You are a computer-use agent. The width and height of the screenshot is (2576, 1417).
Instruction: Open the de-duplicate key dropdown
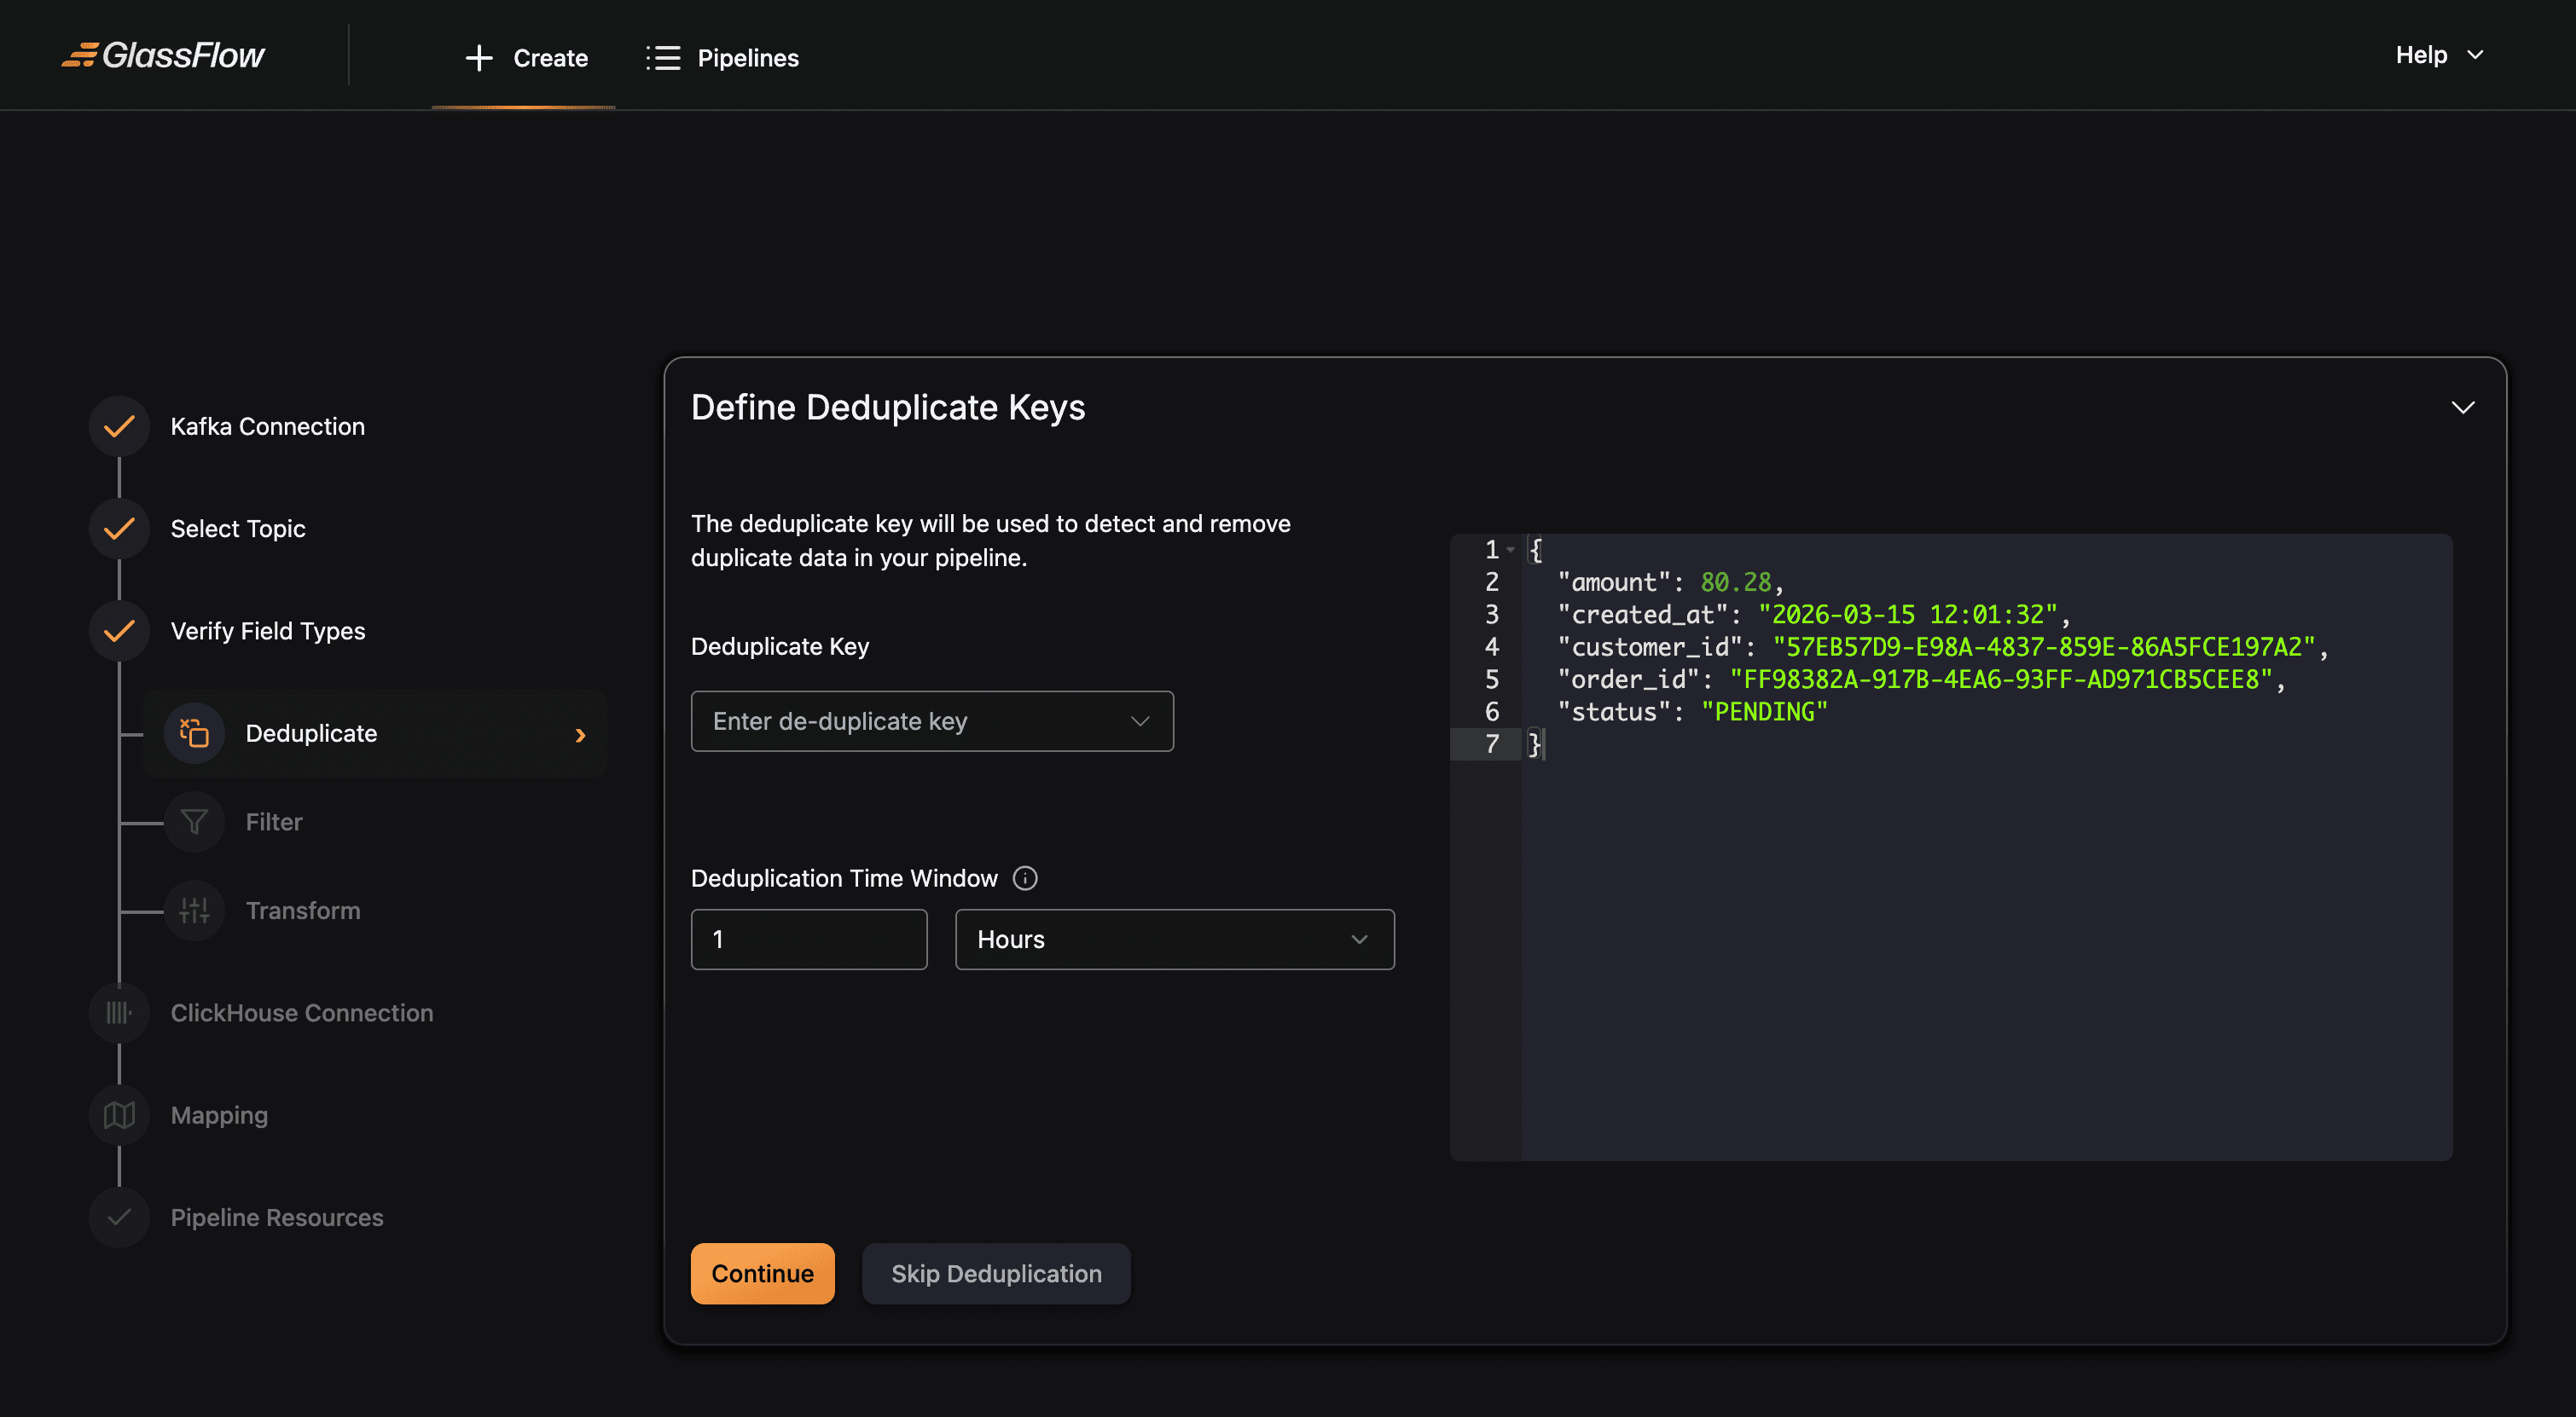point(931,720)
